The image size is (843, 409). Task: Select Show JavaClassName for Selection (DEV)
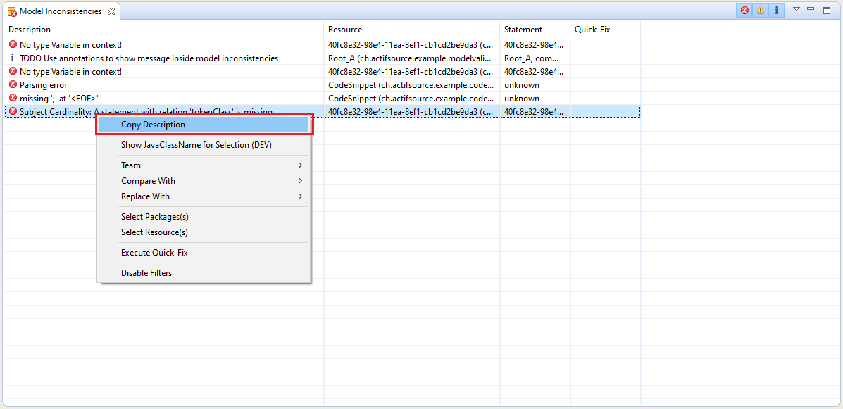(x=196, y=145)
